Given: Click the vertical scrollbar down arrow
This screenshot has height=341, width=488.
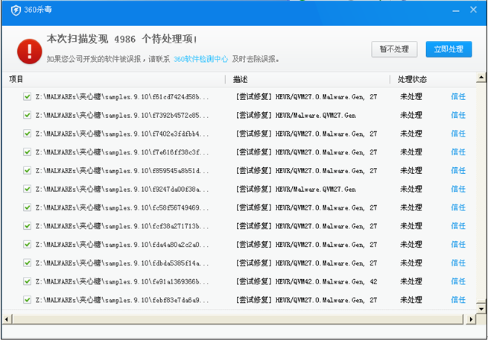Looking at the screenshot, I should pos(481,309).
